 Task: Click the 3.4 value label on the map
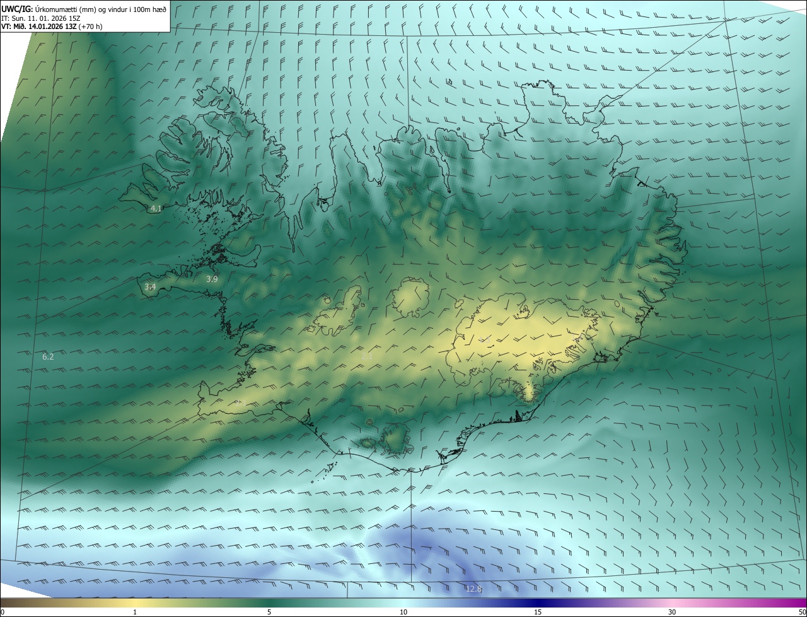tap(150, 287)
